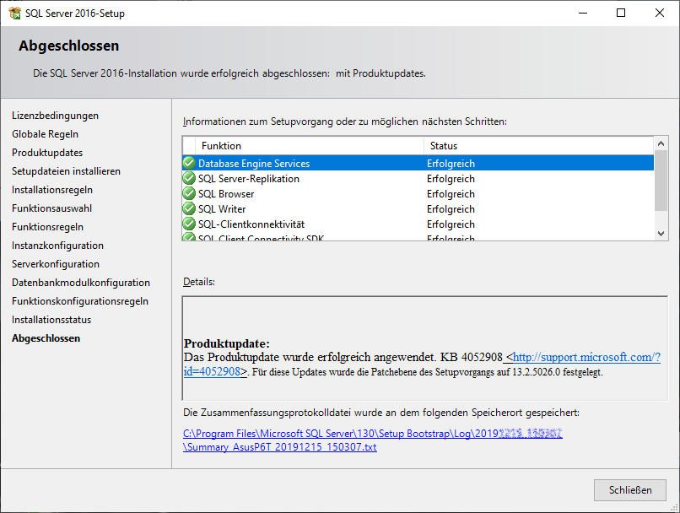680x513 pixels.
Task: Open the Summary log file path link
Action: point(280,447)
